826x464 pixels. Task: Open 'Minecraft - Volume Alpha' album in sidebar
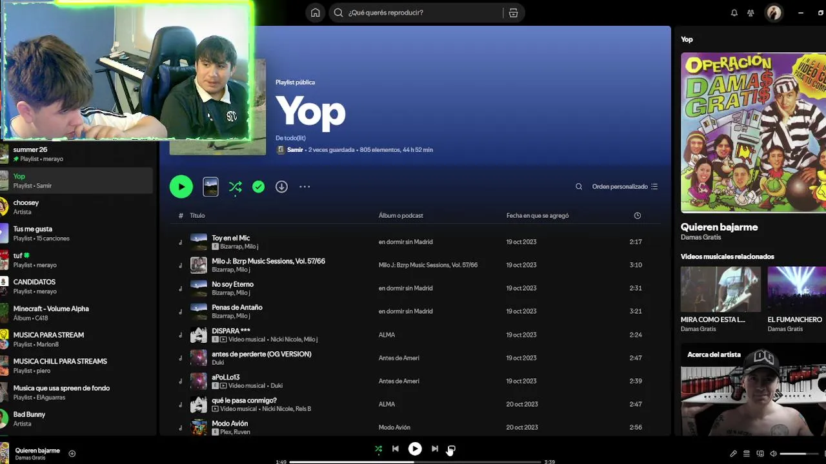[x=77, y=313]
